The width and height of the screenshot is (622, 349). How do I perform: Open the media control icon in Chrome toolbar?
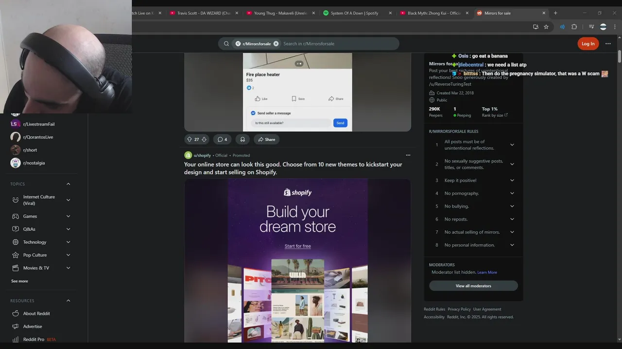click(x=591, y=27)
